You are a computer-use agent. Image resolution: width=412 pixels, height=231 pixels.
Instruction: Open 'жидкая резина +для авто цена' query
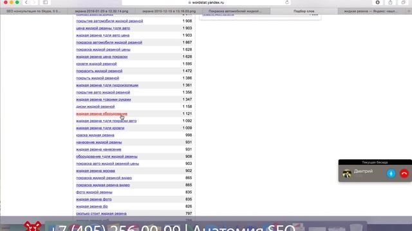(x=103, y=35)
